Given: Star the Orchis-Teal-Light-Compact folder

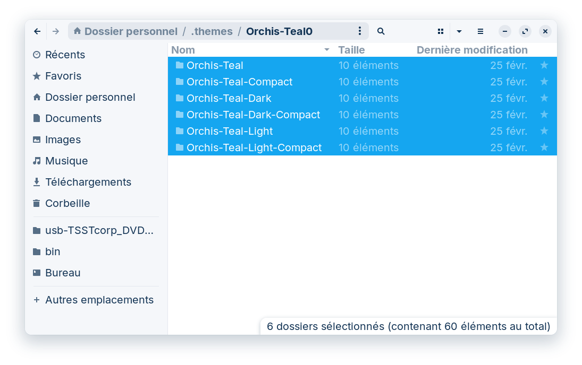Looking at the screenshot, I should [544, 147].
